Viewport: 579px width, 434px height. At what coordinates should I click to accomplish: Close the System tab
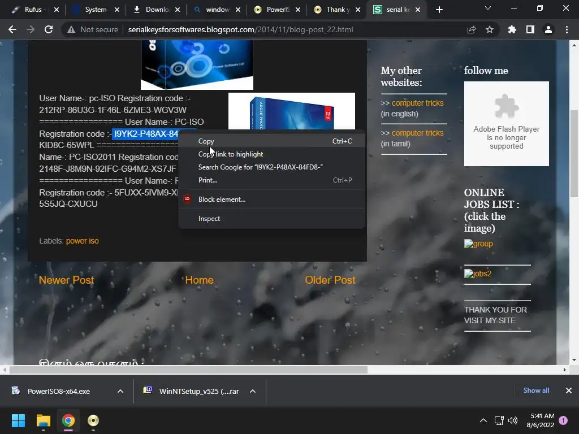click(x=117, y=10)
